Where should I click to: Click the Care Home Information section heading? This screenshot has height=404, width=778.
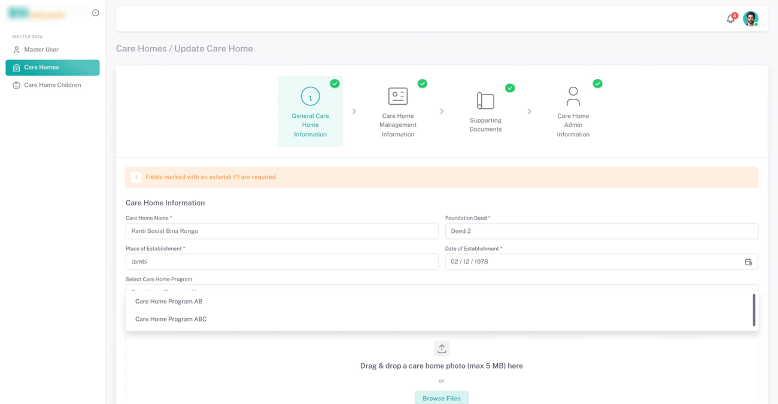coord(165,203)
